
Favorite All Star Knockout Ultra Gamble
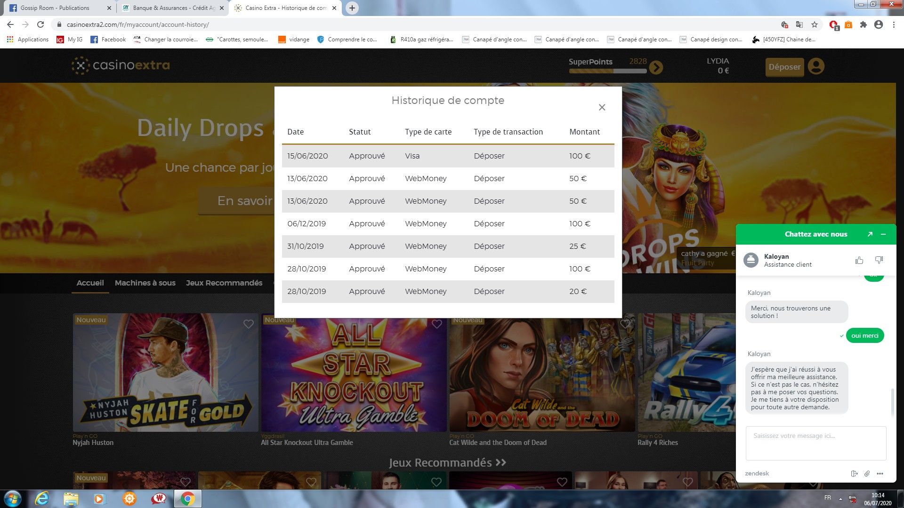tap(437, 324)
